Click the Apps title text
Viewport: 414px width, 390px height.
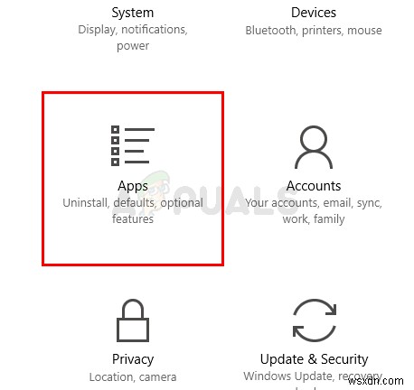coord(133,186)
